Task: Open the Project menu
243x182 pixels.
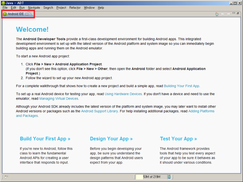Action: click(x=61, y=8)
